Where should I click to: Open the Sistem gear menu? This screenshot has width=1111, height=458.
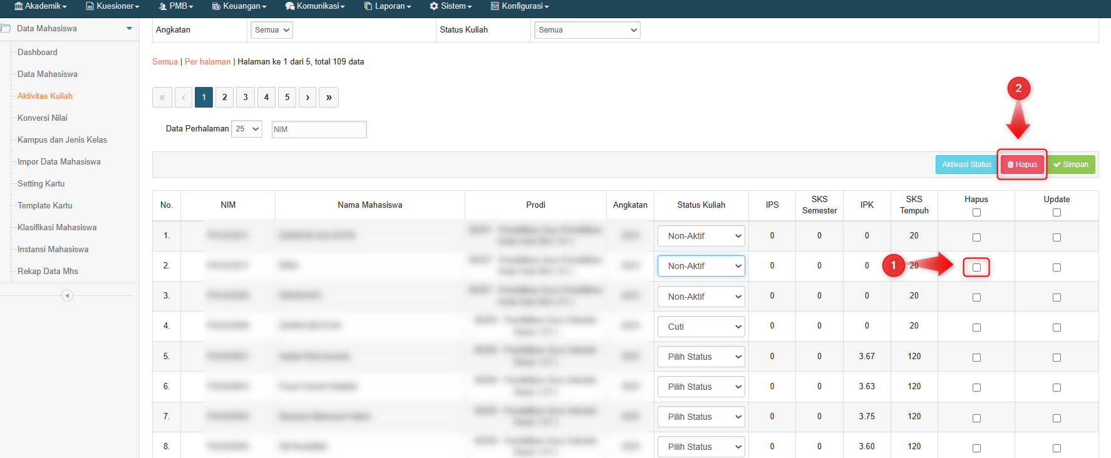(x=450, y=6)
